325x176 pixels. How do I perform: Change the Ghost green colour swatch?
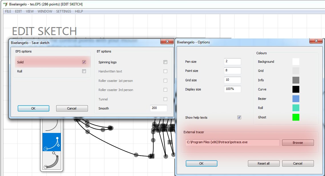[x=296, y=117]
